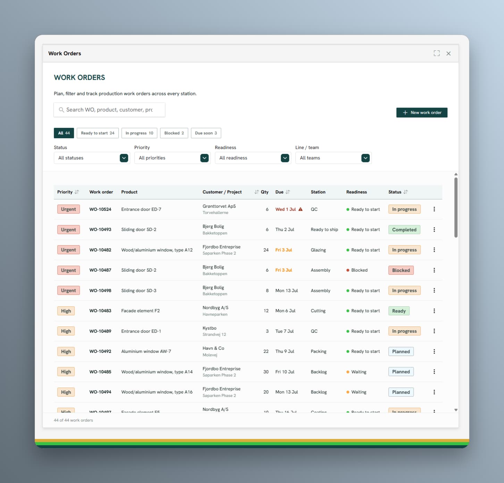Select the Due soon 3 tab
This screenshot has height=483, width=504.
(206, 133)
